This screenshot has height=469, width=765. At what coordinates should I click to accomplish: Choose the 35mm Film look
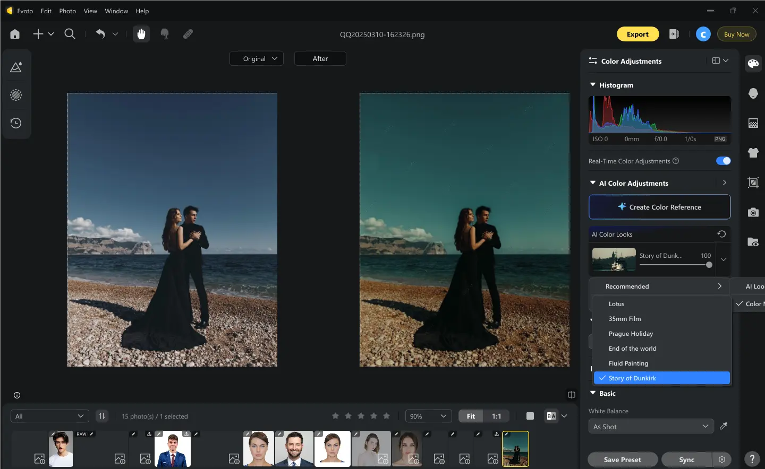(x=662, y=319)
